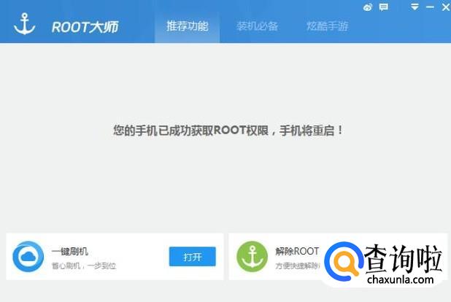Close the ROOT大师 window
The image size is (451, 302).
pos(446,7)
